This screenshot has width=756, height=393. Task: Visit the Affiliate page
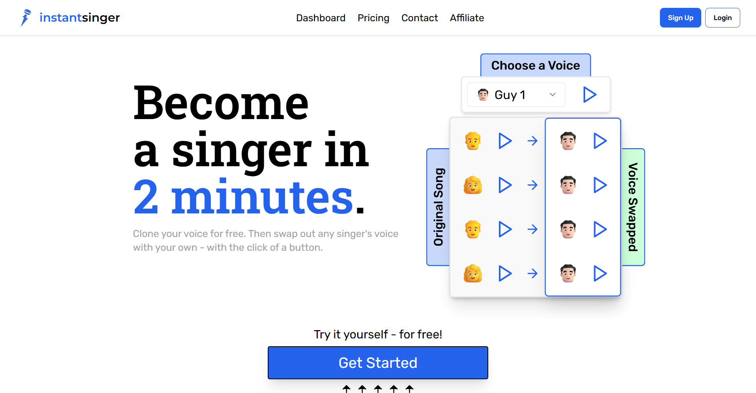467,18
